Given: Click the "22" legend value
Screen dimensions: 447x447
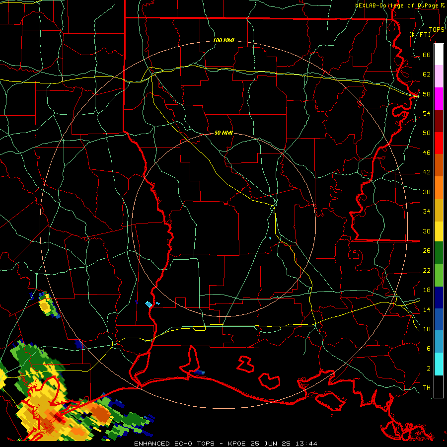Looking at the screenshot, I should pos(427,271).
